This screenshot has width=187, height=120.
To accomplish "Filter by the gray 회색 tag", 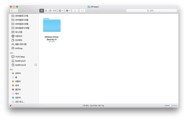I will pyautogui.click(x=24, y=86).
